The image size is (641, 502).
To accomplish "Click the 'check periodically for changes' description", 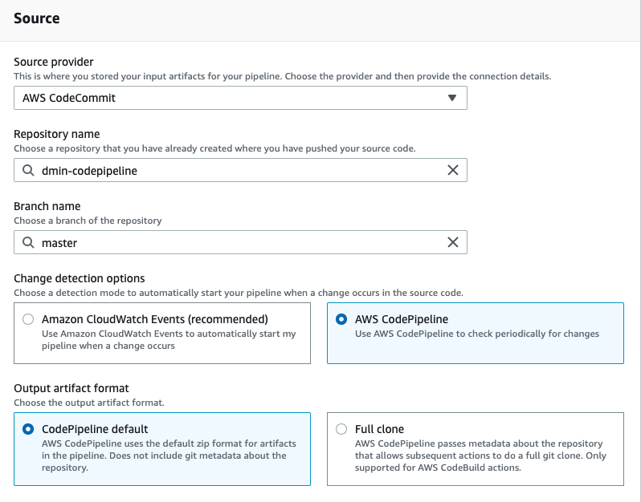I will (476, 334).
